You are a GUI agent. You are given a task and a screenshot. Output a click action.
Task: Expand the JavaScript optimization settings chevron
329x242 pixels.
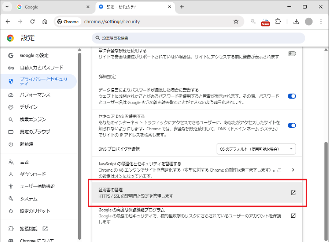pyautogui.click(x=293, y=170)
